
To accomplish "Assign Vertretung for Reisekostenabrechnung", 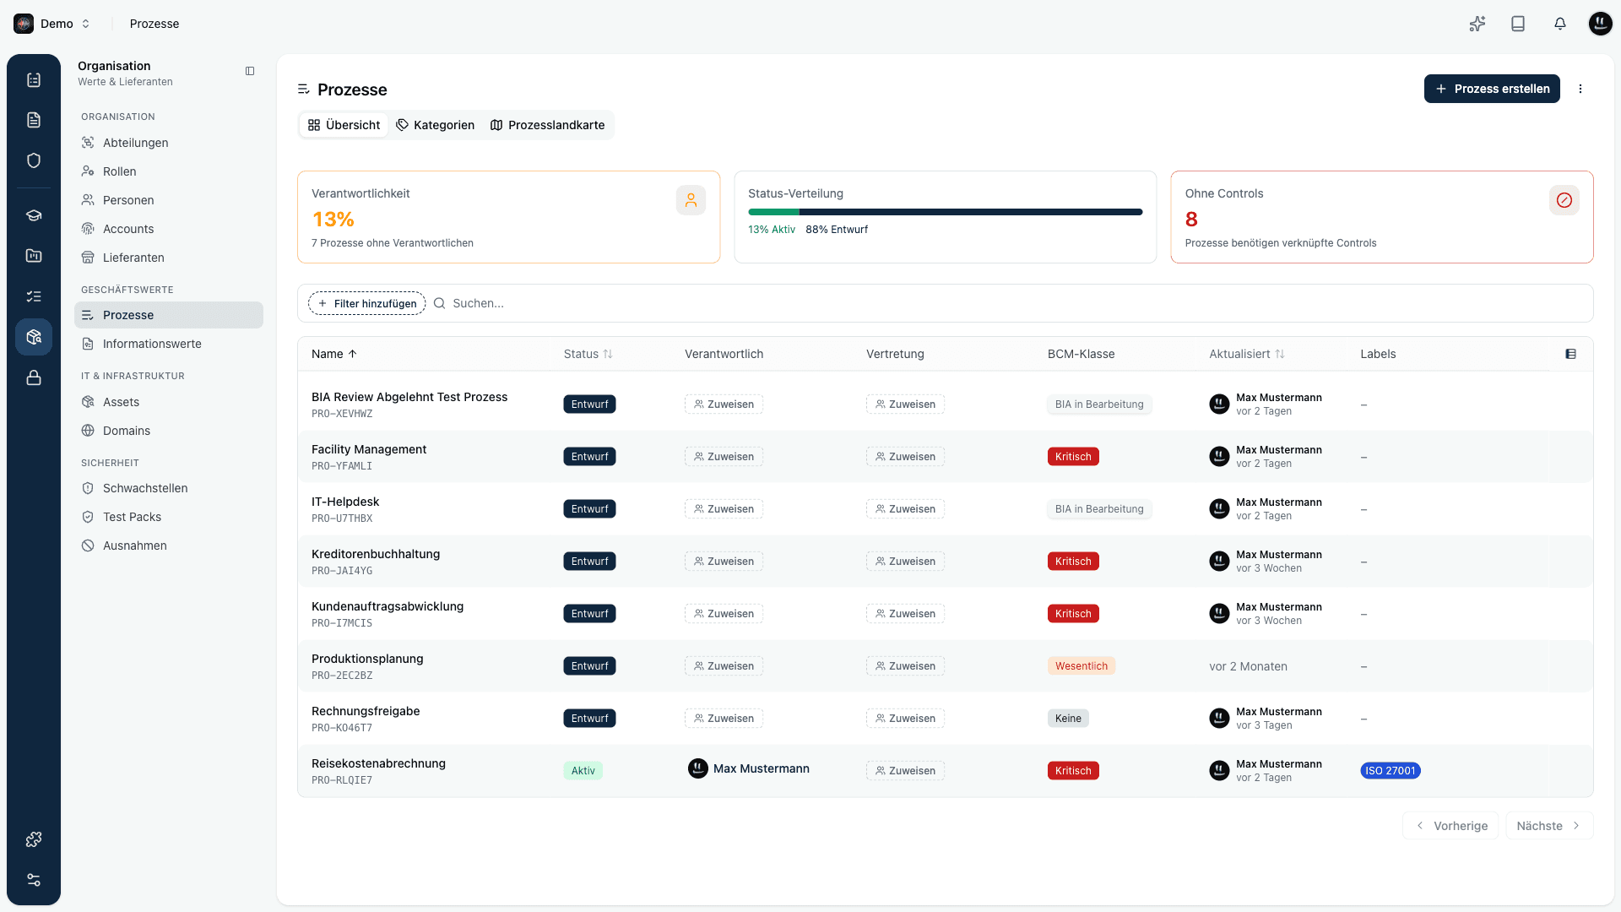I will pos(905,771).
